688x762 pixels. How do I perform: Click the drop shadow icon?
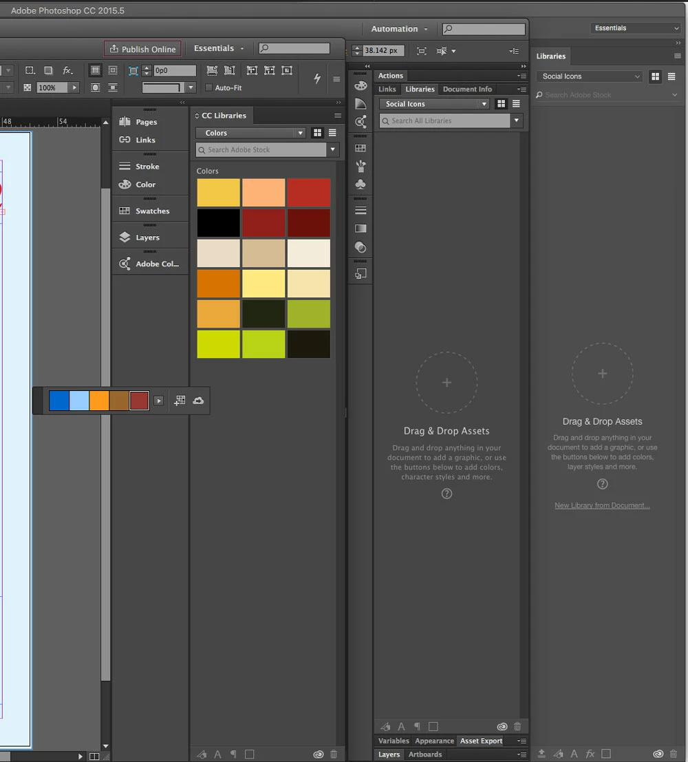pos(48,70)
